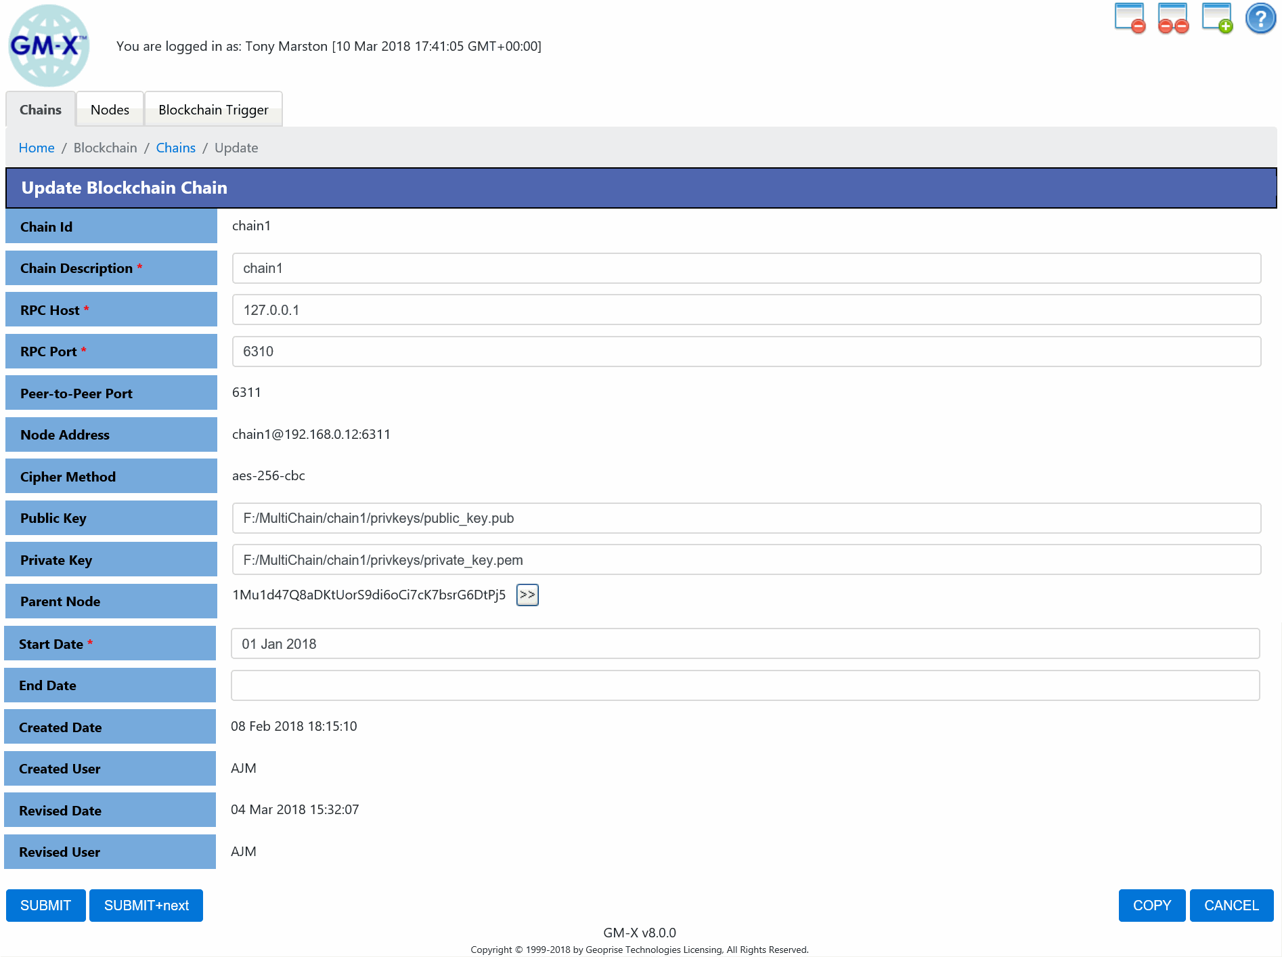Click Revised User value AJM
Screen dimensions: 1282x957
[244, 851]
